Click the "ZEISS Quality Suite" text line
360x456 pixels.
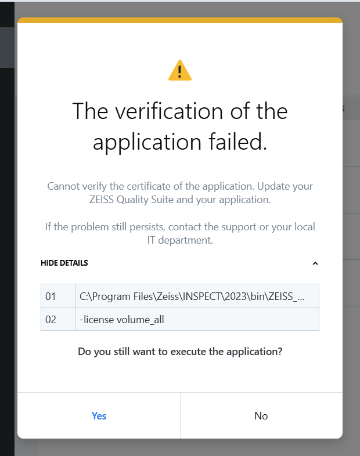coord(180,200)
